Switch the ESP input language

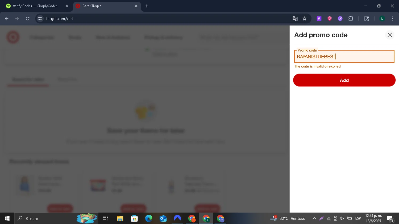point(358,218)
